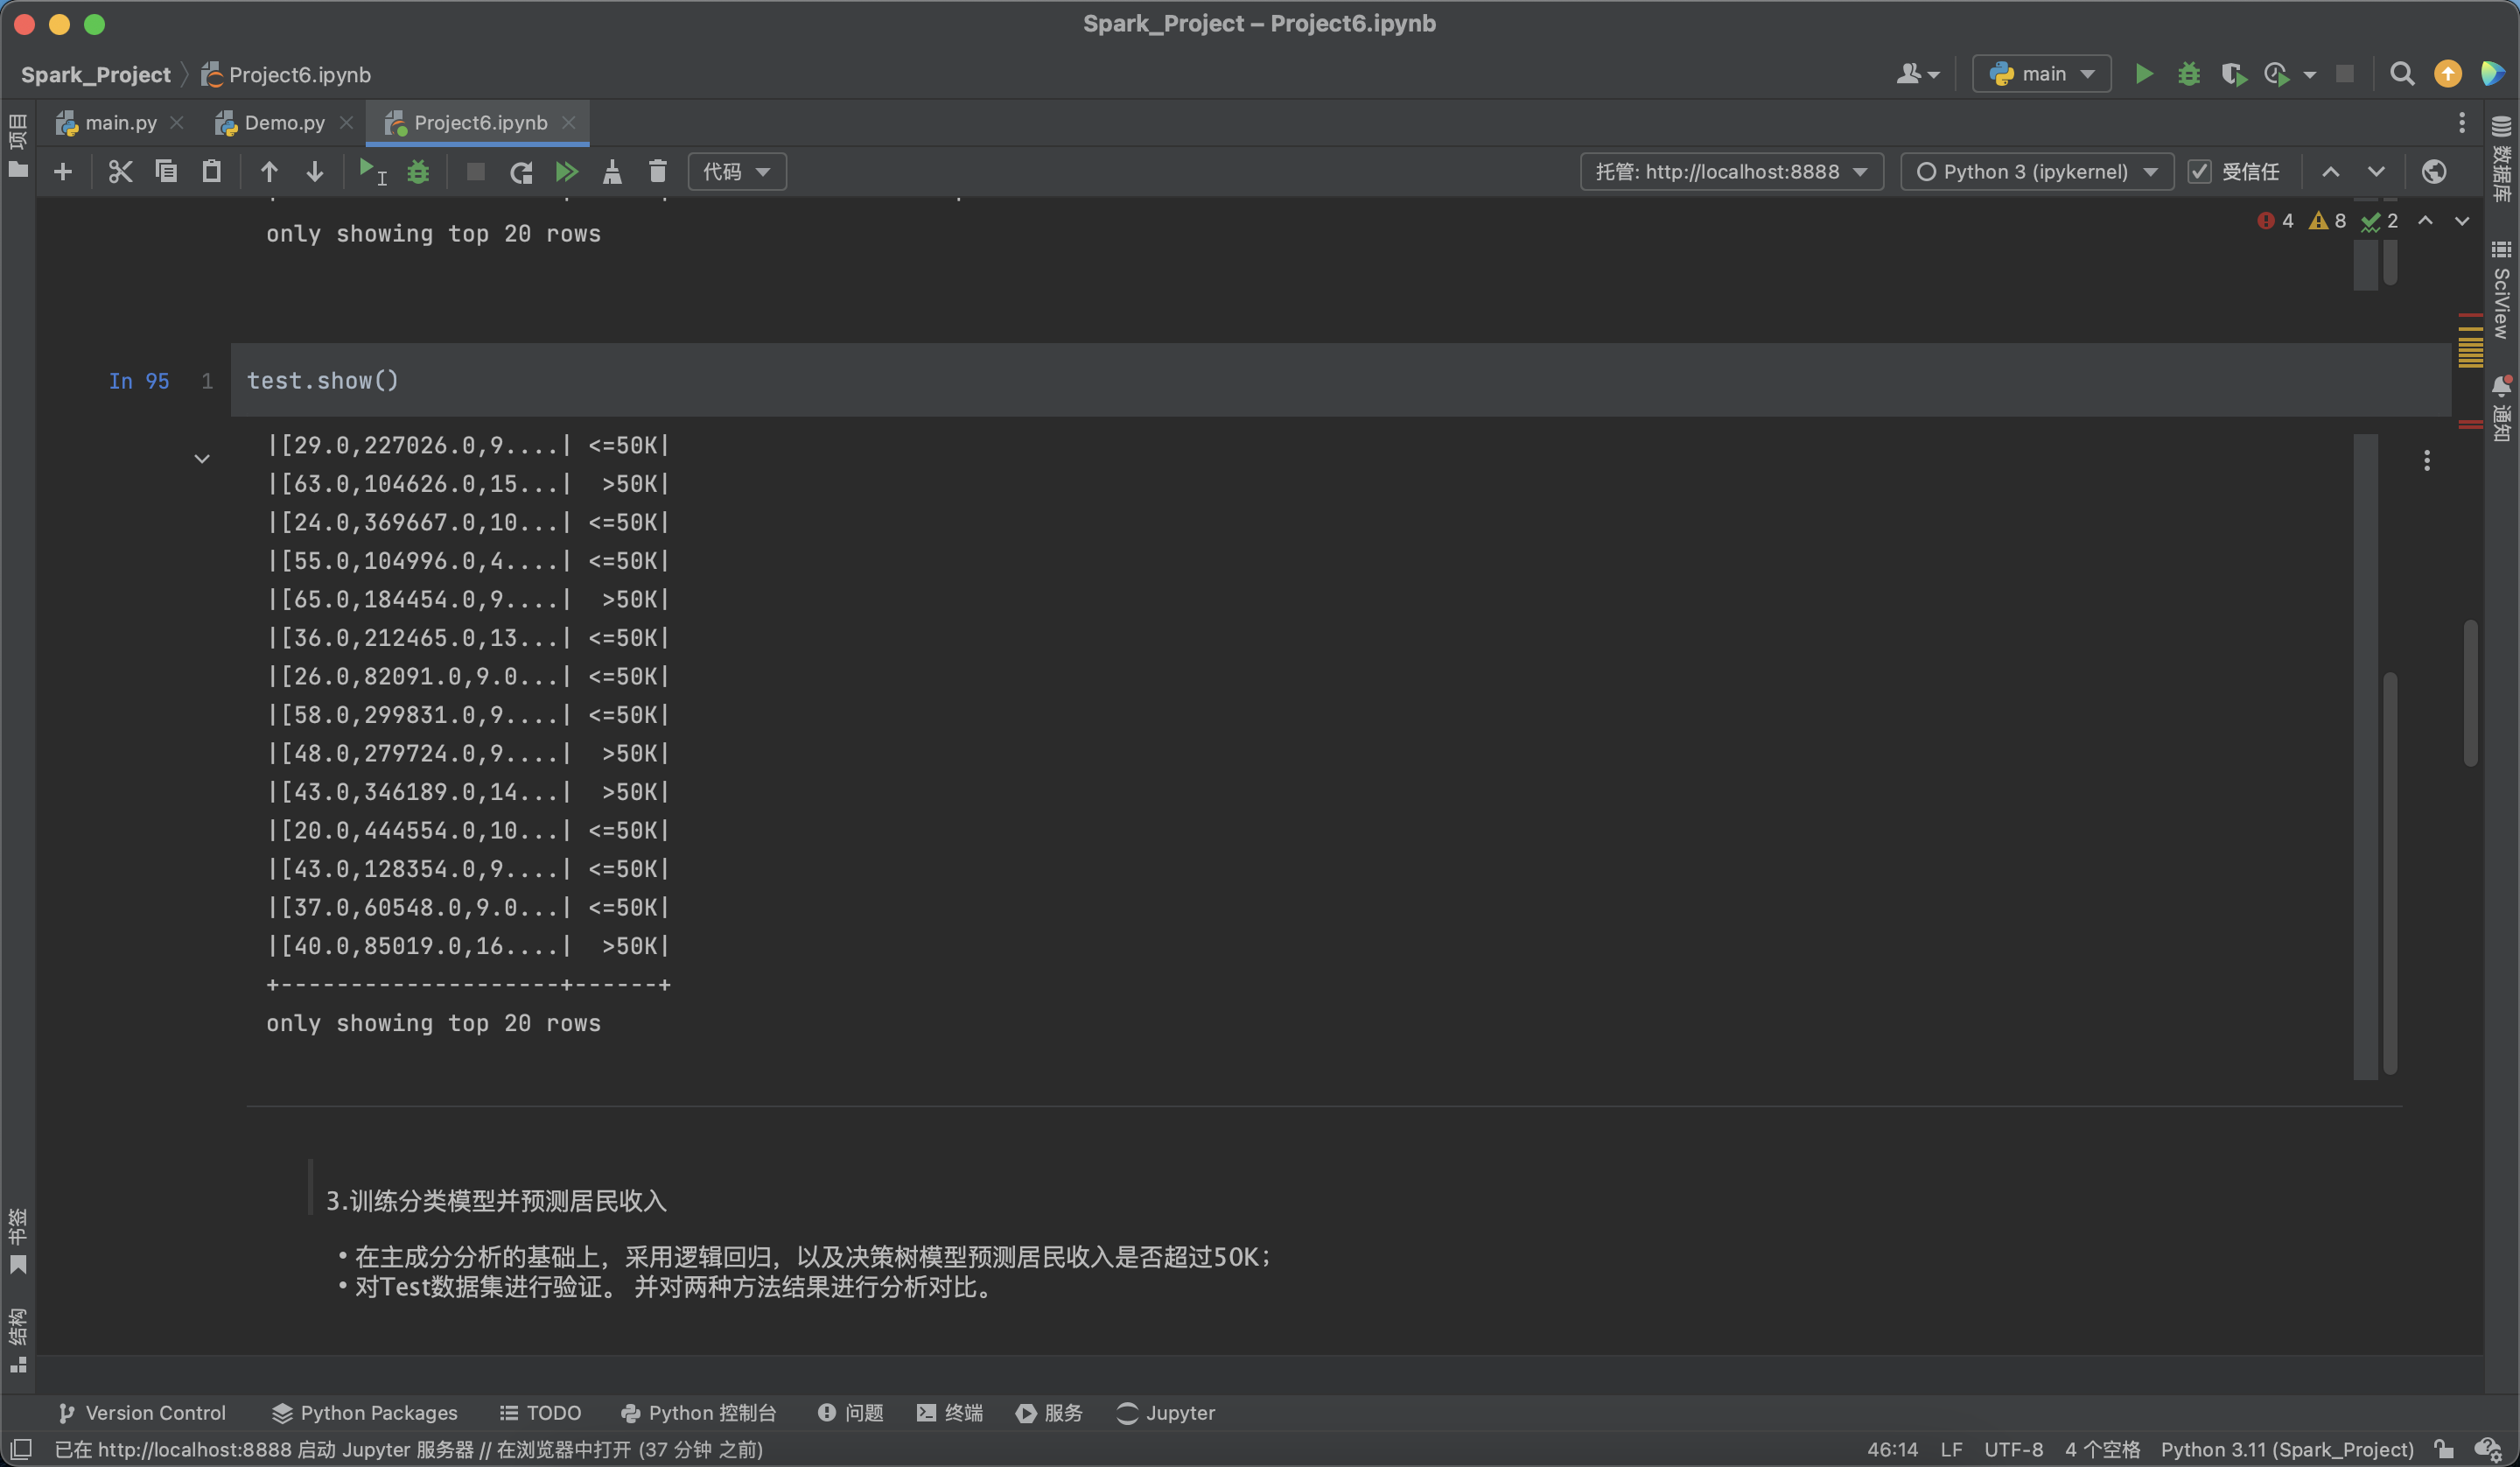Open the Version Control tool window
The image size is (2520, 1467).
click(x=142, y=1413)
